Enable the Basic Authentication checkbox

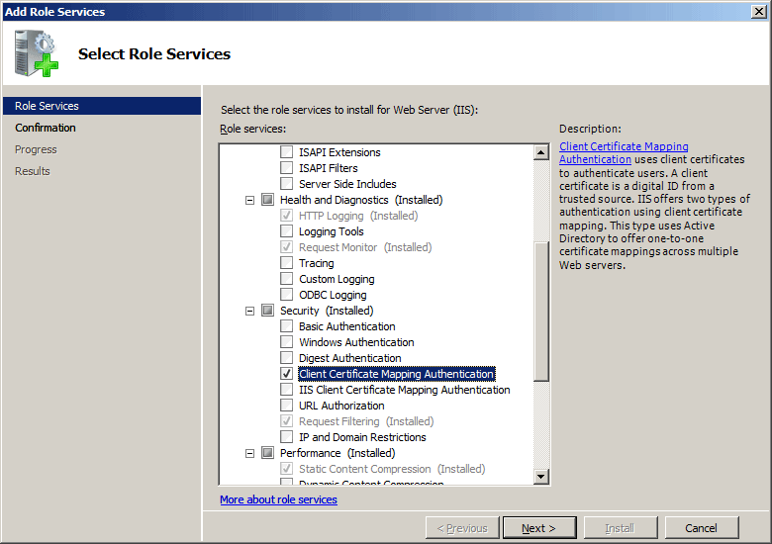click(287, 326)
